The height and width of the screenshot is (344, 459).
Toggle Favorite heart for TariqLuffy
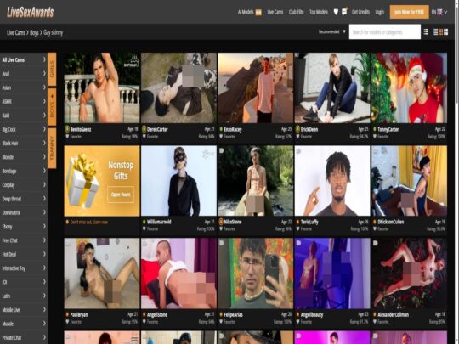tap(298, 229)
